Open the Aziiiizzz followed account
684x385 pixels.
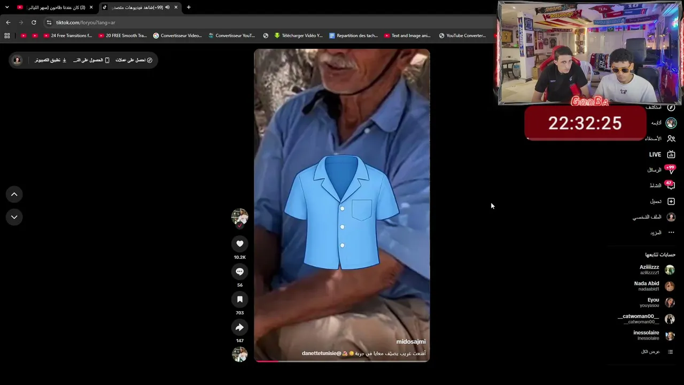(x=657, y=269)
